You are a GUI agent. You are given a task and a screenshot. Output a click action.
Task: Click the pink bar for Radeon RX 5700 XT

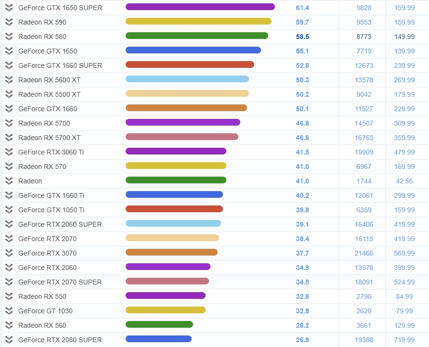point(182,137)
